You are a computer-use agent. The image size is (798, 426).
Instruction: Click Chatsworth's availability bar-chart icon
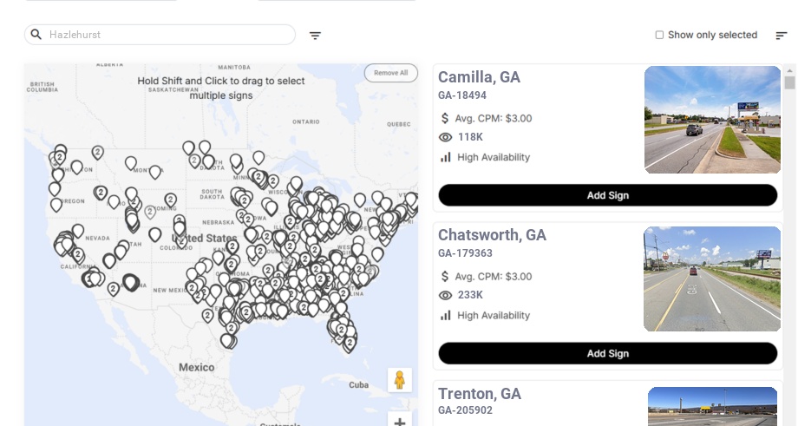click(446, 315)
